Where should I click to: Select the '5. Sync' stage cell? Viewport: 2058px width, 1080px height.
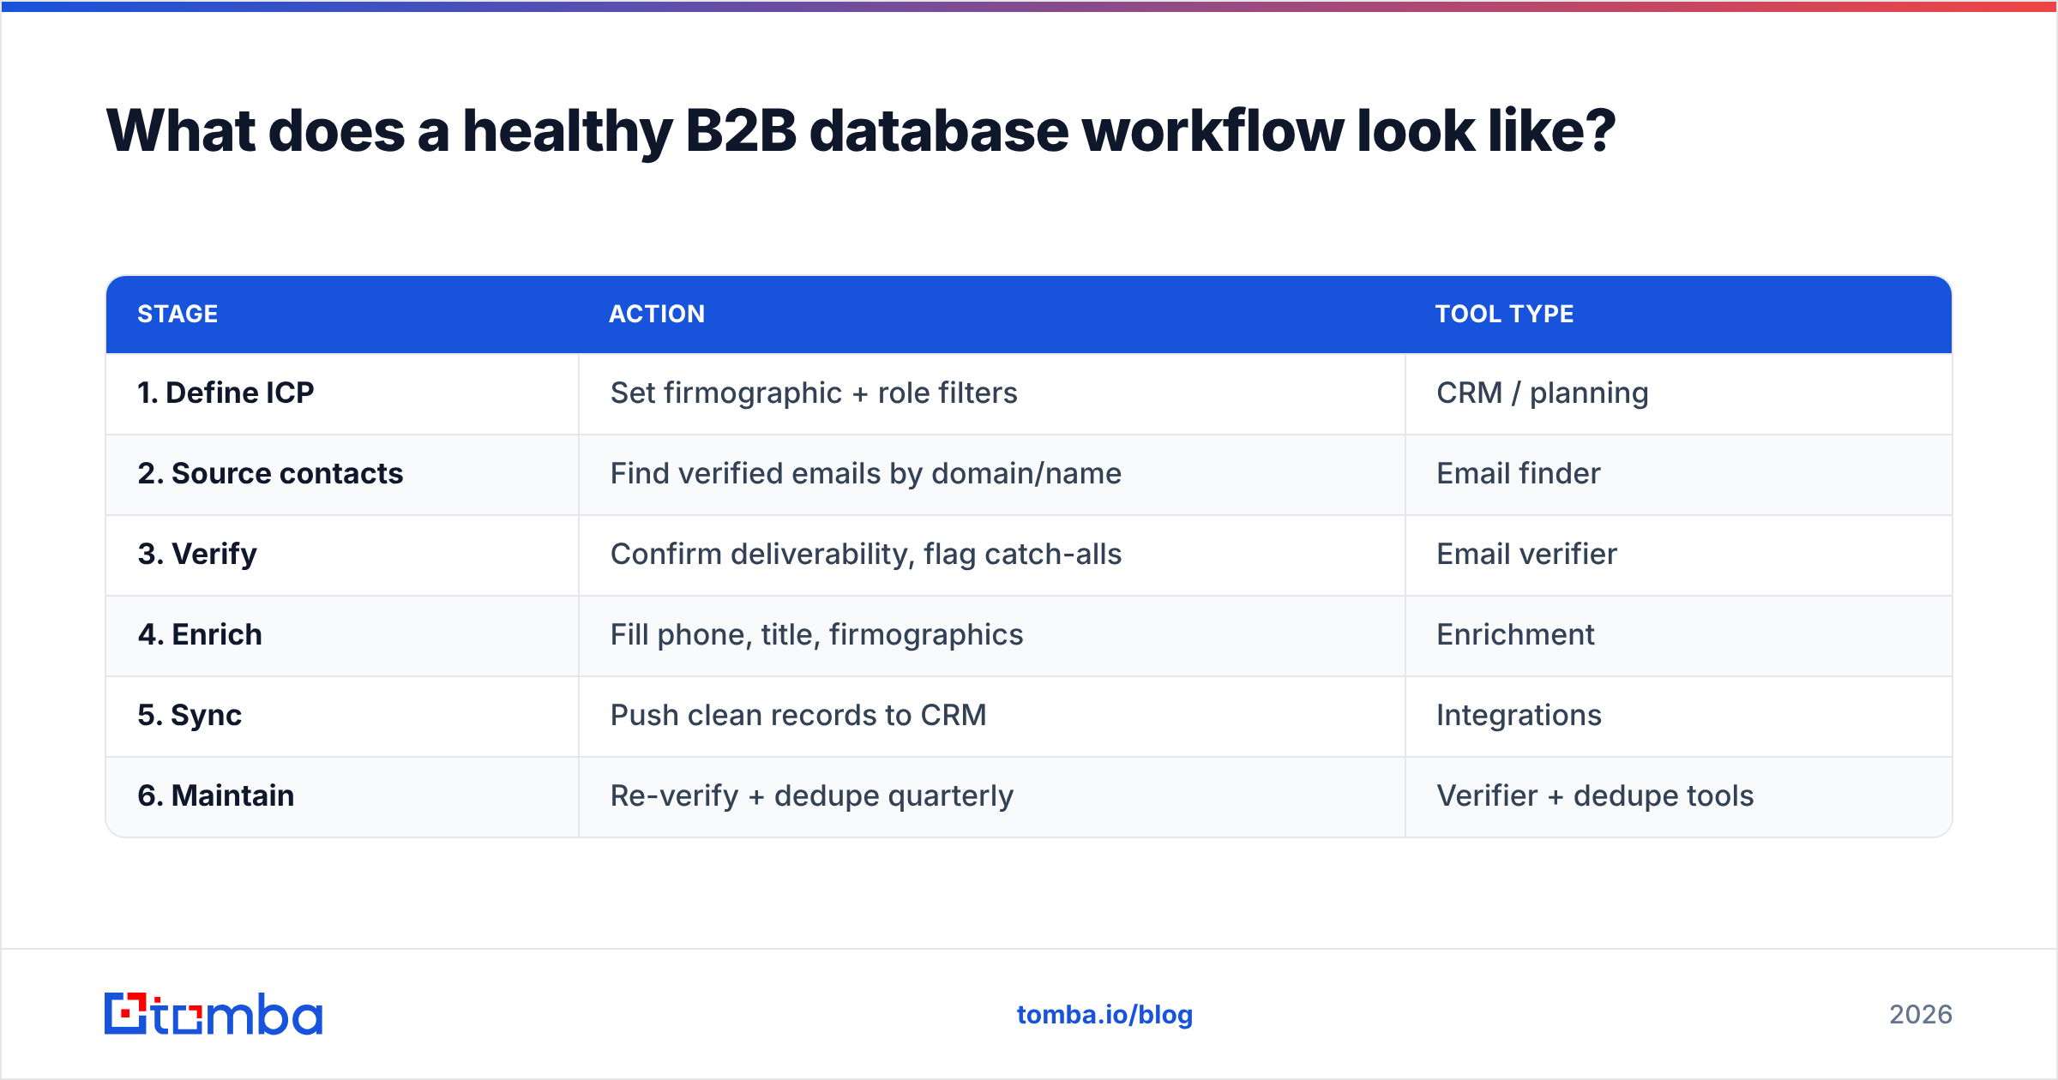pos(342,716)
